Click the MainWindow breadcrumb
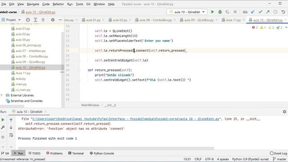Screen dimensions: 288x162 coord(90,105)
